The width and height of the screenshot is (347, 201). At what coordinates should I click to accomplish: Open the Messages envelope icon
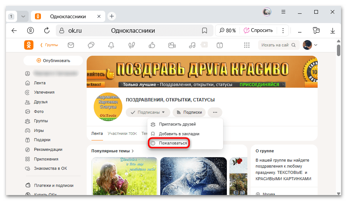click(71, 45)
